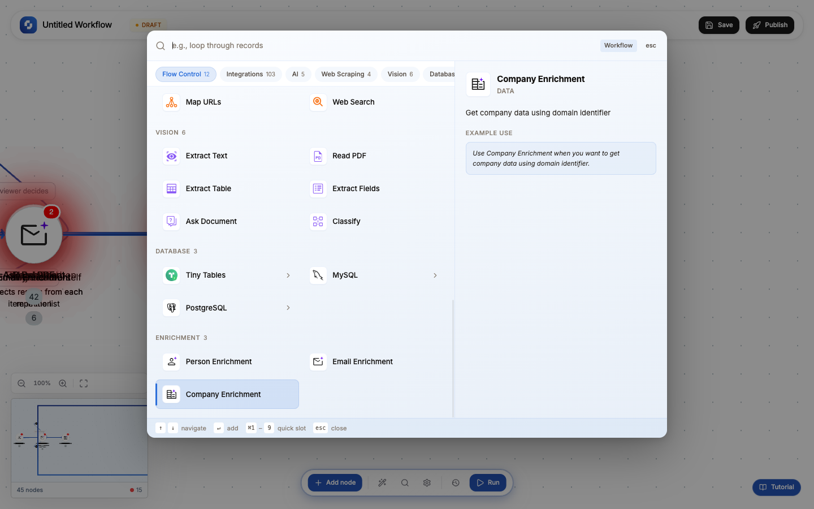
Task: Switch to the Web Scraping tab
Action: [346, 74]
